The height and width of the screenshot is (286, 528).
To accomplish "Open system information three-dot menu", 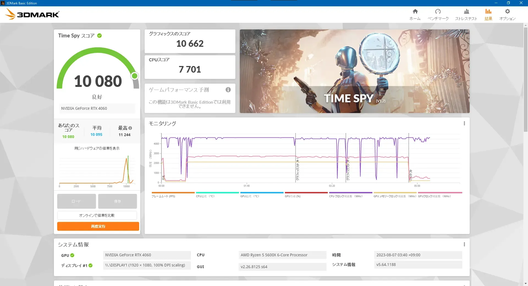I will [x=464, y=244].
